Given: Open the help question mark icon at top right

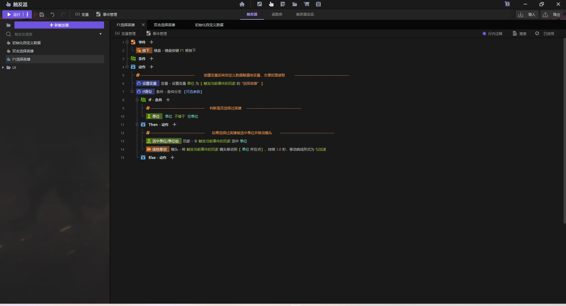Looking at the screenshot, I should coord(507,4).
